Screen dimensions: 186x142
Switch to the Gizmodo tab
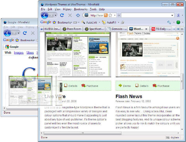pyautogui.click(x=117, y=29)
